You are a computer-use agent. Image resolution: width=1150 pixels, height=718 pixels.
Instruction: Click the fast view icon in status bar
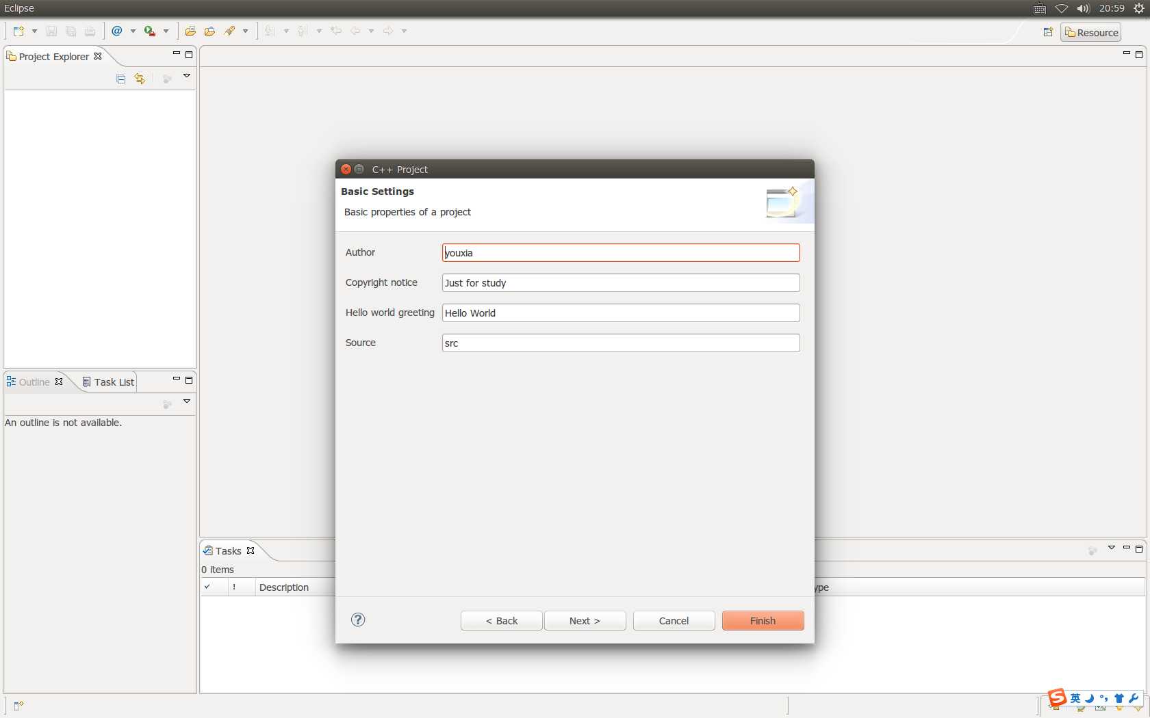pos(18,706)
